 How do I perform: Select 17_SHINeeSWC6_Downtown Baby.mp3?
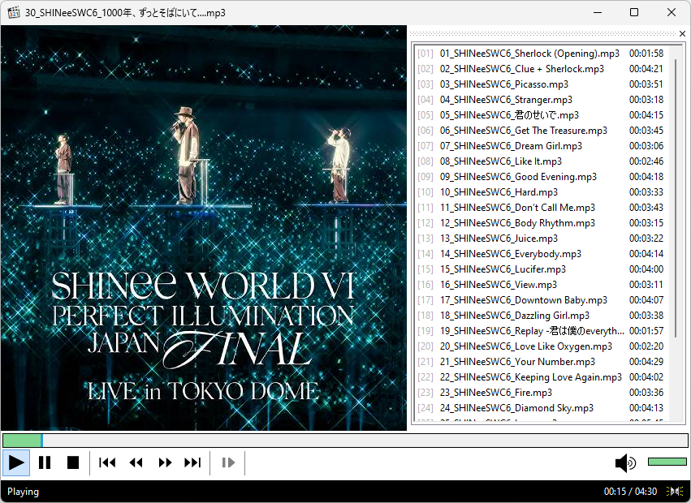click(x=541, y=300)
